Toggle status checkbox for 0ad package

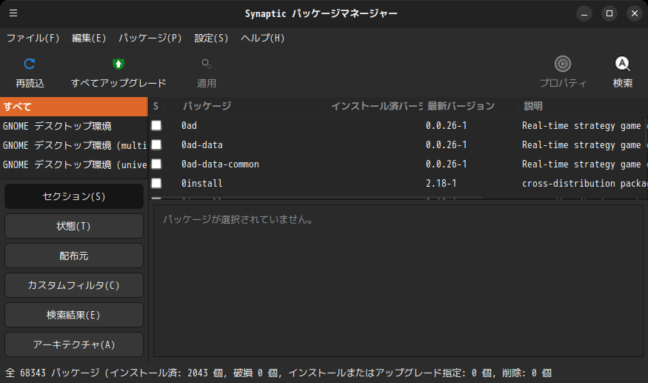[156, 125]
